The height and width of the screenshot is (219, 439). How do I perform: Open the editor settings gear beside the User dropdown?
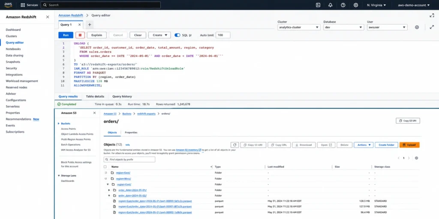click(417, 27)
